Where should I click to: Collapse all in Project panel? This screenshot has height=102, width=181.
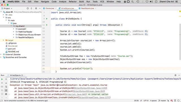click(31, 8)
